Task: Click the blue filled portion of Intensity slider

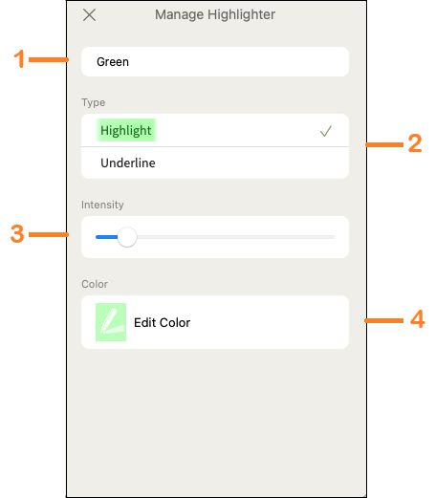Action: pos(107,237)
